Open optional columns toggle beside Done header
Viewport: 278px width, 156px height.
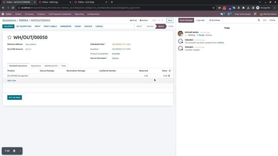click(x=170, y=71)
